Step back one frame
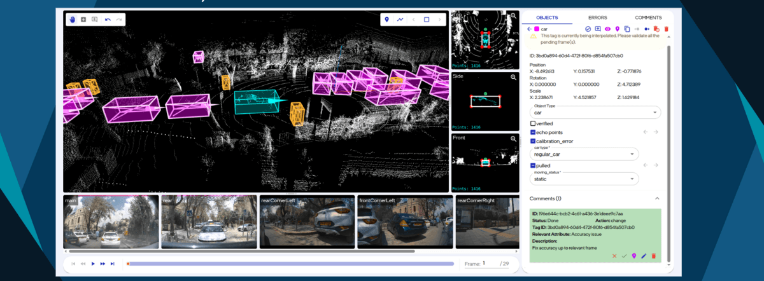 (83, 263)
